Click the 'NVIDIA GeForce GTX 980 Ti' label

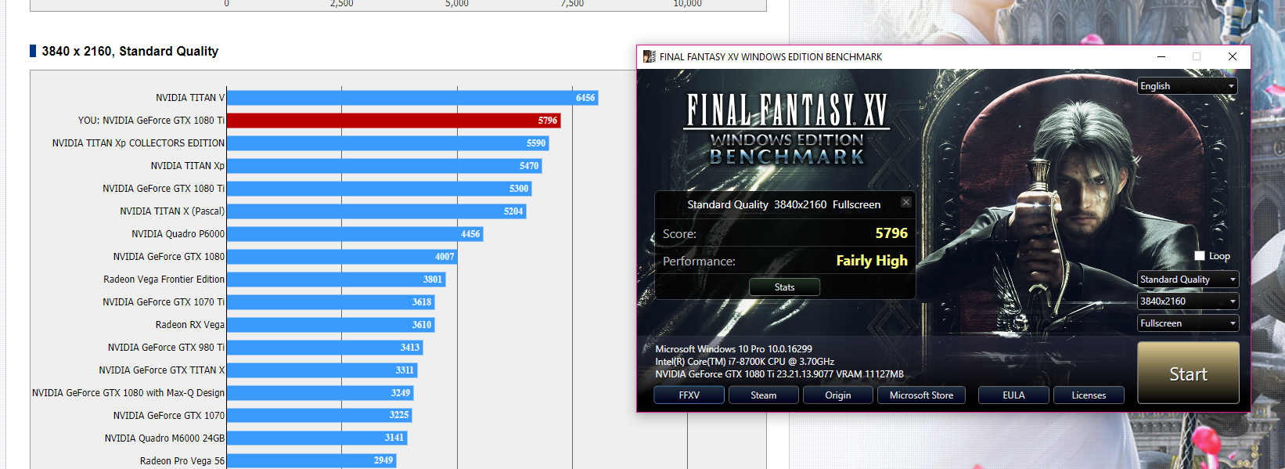[166, 348]
